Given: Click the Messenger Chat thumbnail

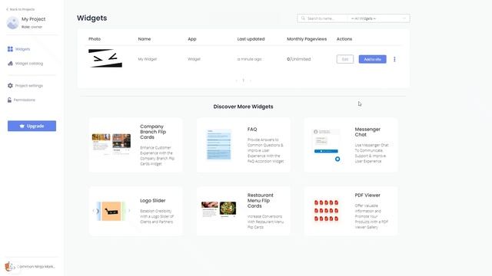Looking at the screenshot, I should click(x=327, y=145).
